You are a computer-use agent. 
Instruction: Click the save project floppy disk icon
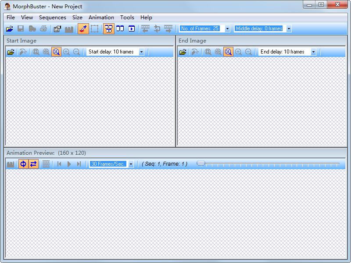click(21, 28)
